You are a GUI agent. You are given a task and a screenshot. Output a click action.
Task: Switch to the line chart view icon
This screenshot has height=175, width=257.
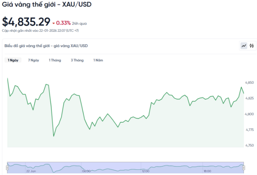(244, 46)
